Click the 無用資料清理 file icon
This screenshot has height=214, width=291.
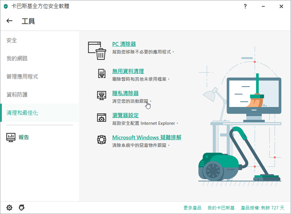point(101,74)
